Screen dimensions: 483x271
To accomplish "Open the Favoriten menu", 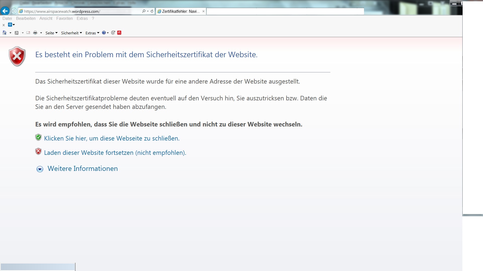I will pos(64,19).
